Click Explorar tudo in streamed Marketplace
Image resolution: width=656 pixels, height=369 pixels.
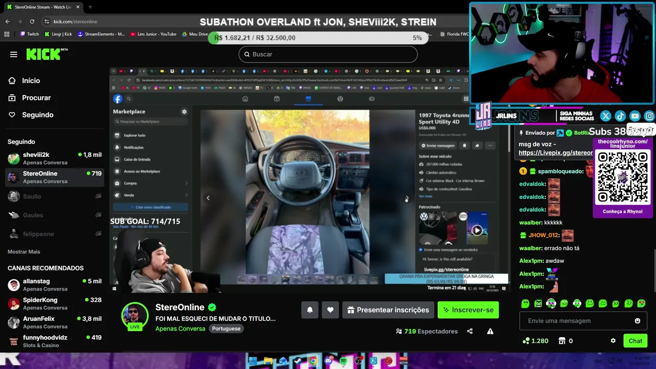(x=134, y=135)
